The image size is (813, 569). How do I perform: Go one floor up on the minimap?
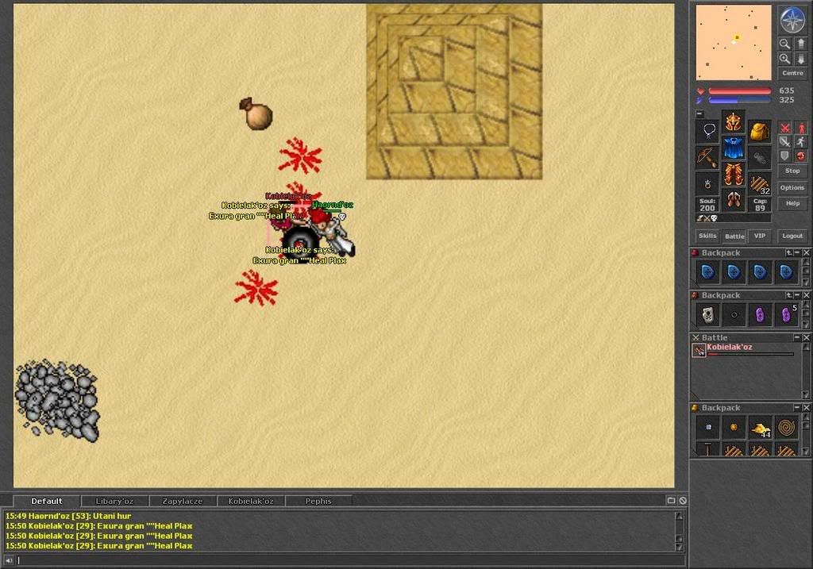click(800, 44)
